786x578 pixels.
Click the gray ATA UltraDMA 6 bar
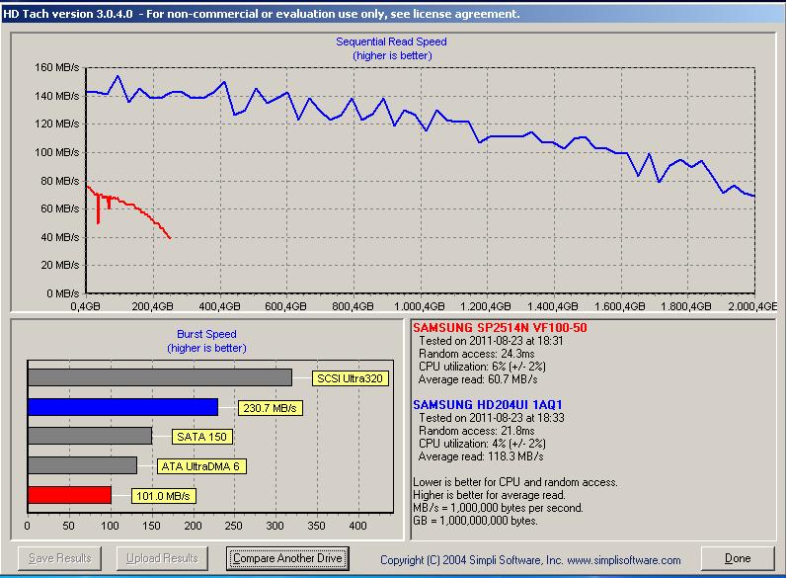tap(82, 465)
